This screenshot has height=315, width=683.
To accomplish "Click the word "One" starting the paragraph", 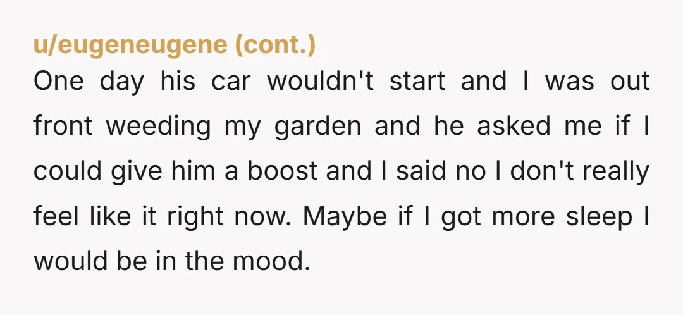I will pyautogui.click(x=58, y=82).
